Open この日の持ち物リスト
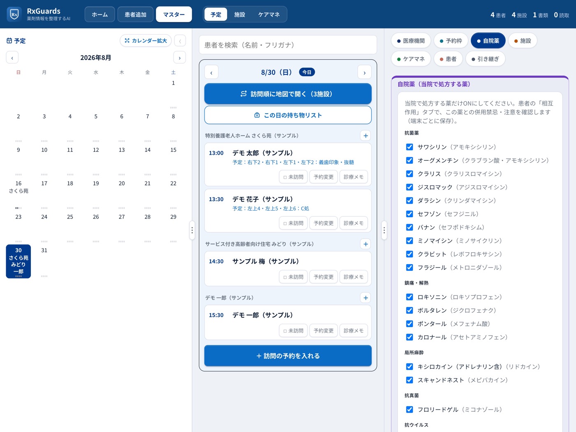 coord(288,115)
